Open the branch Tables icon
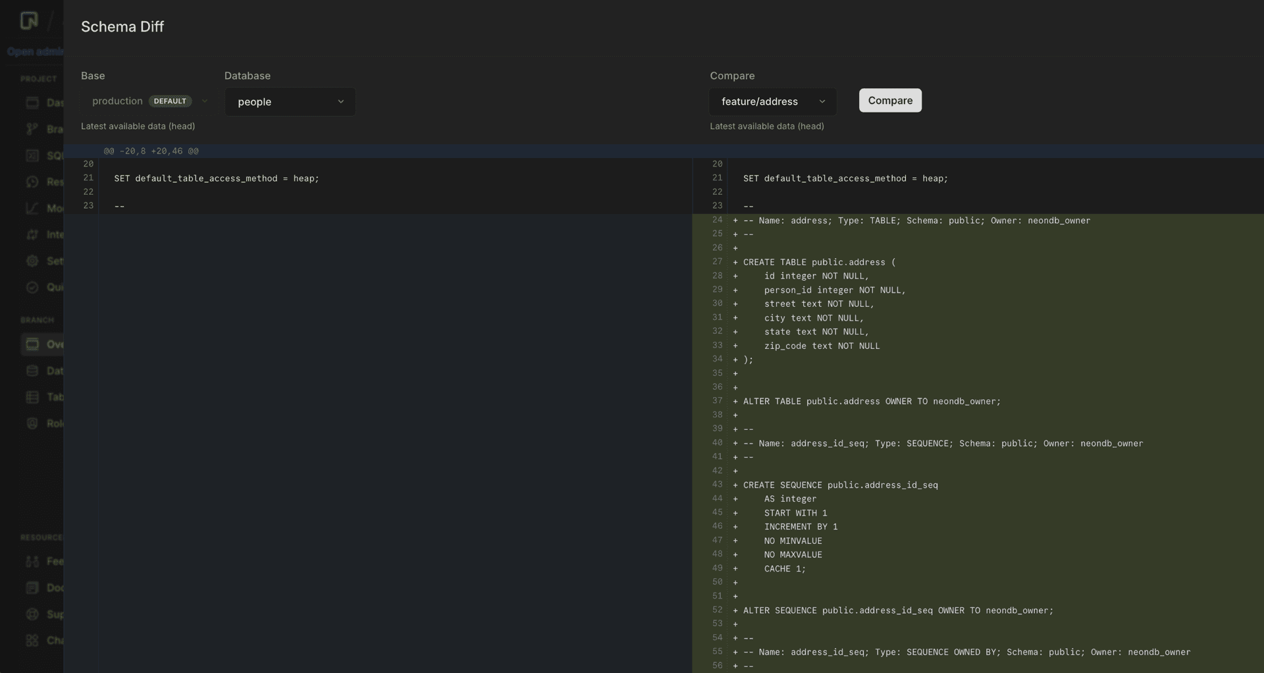 coord(33,397)
